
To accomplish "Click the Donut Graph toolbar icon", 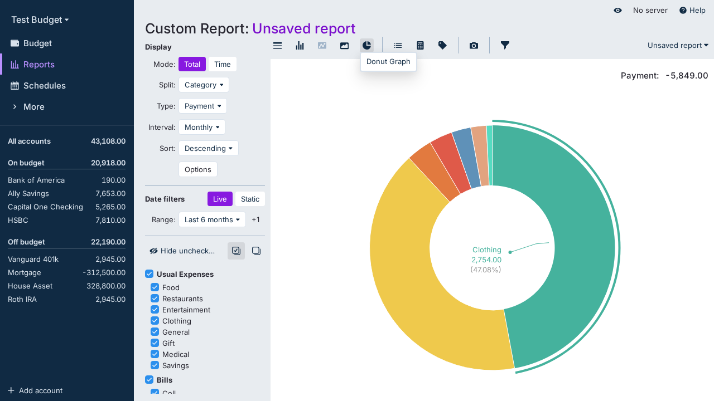I will (x=366, y=46).
